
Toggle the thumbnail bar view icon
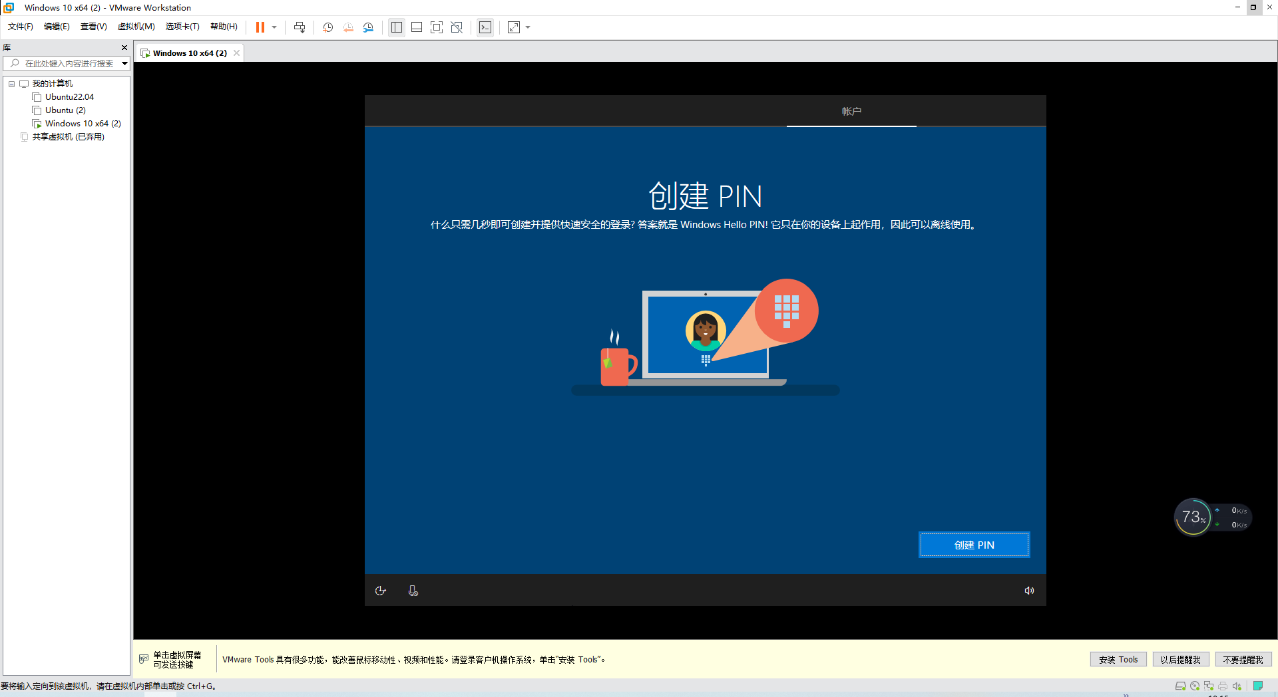417,27
